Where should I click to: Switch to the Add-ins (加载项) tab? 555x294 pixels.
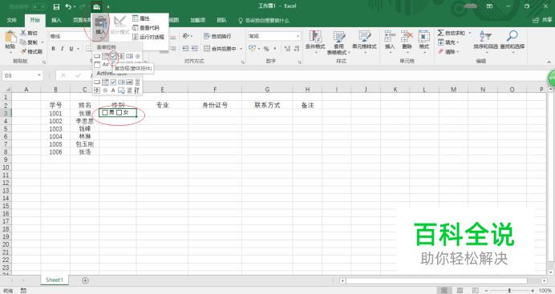click(197, 20)
